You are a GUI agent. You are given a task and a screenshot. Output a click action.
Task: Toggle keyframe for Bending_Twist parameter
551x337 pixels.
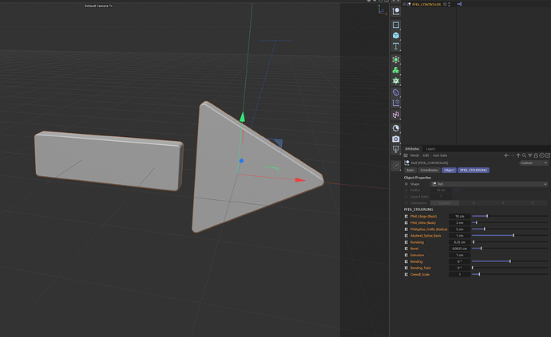pyautogui.click(x=406, y=268)
